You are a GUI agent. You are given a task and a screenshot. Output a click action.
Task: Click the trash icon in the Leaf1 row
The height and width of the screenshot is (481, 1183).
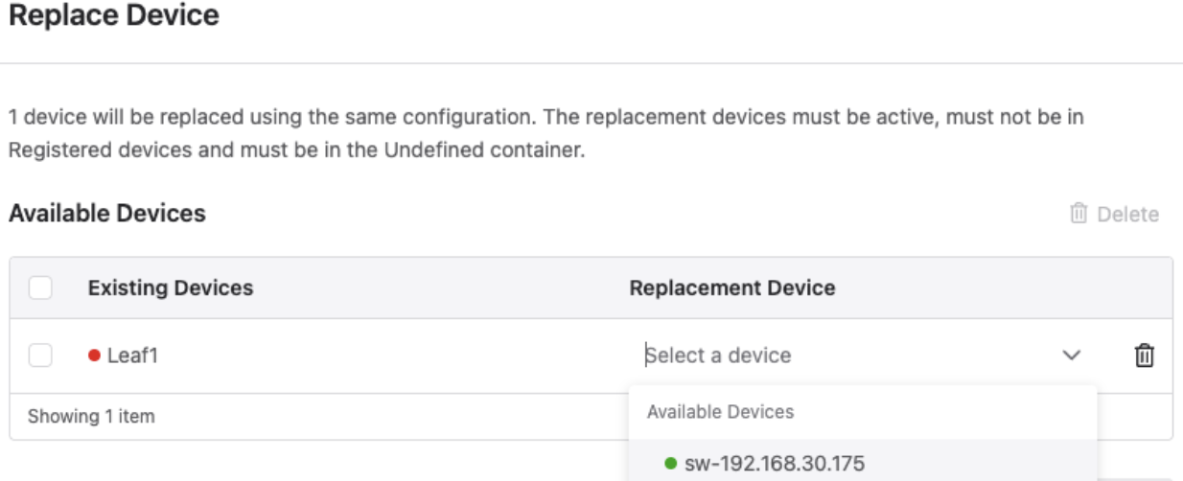point(1144,356)
